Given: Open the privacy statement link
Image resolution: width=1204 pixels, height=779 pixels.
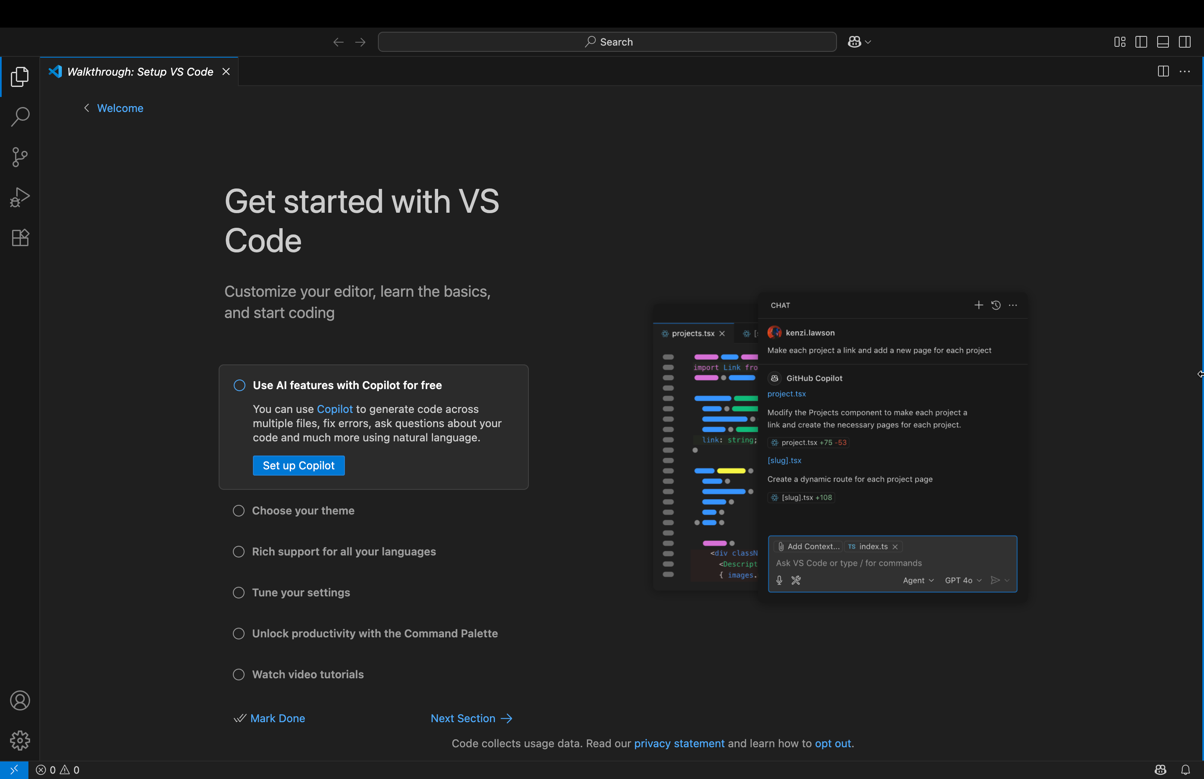Looking at the screenshot, I should click(x=679, y=743).
